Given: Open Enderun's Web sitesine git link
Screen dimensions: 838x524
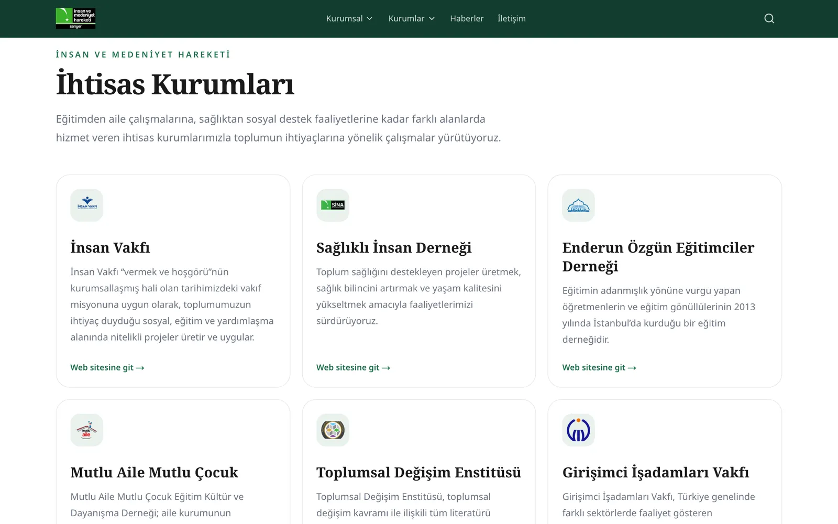Looking at the screenshot, I should pos(599,367).
